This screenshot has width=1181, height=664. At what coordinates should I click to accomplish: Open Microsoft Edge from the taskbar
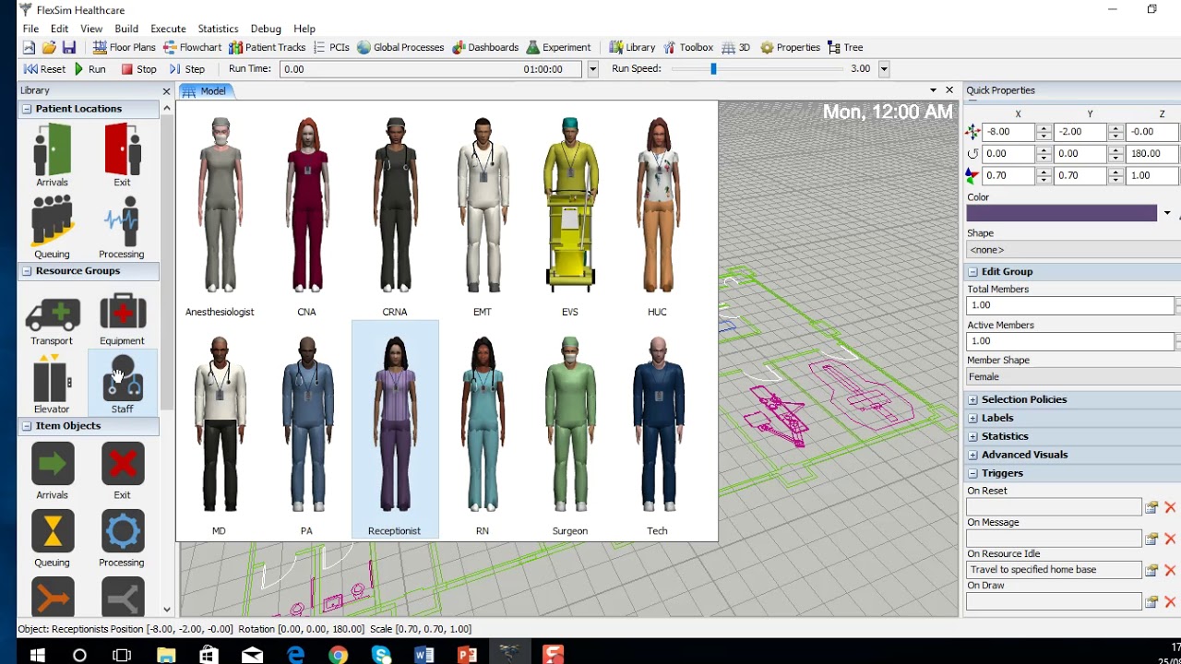click(295, 655)
